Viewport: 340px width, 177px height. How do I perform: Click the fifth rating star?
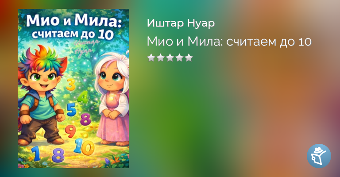(x=189, y=58)
